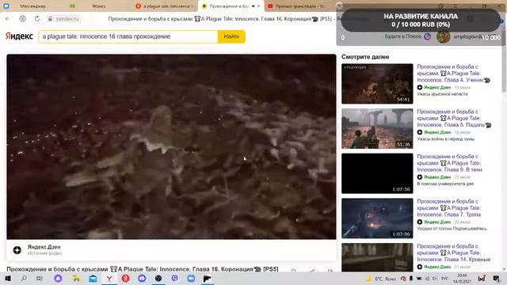
Task: Go back in the browser
Action: [x=8, y=19]
